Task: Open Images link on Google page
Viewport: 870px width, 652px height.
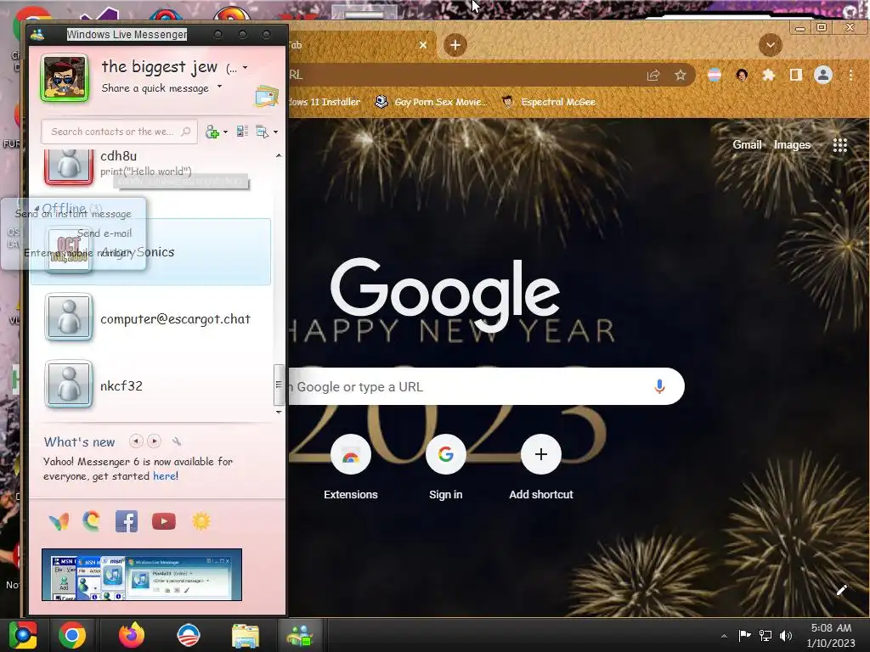Action: pyautogui.click(x=792, y=144)
